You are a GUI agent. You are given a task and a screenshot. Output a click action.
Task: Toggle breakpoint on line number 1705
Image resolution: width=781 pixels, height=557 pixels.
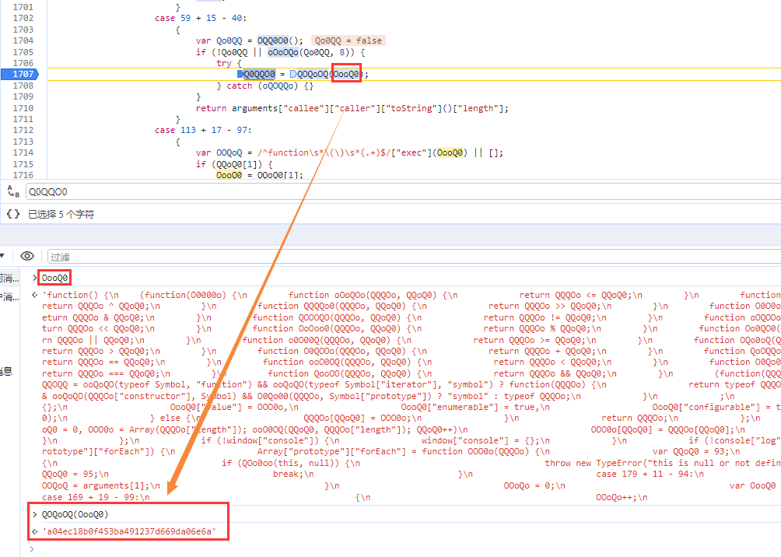23,52
